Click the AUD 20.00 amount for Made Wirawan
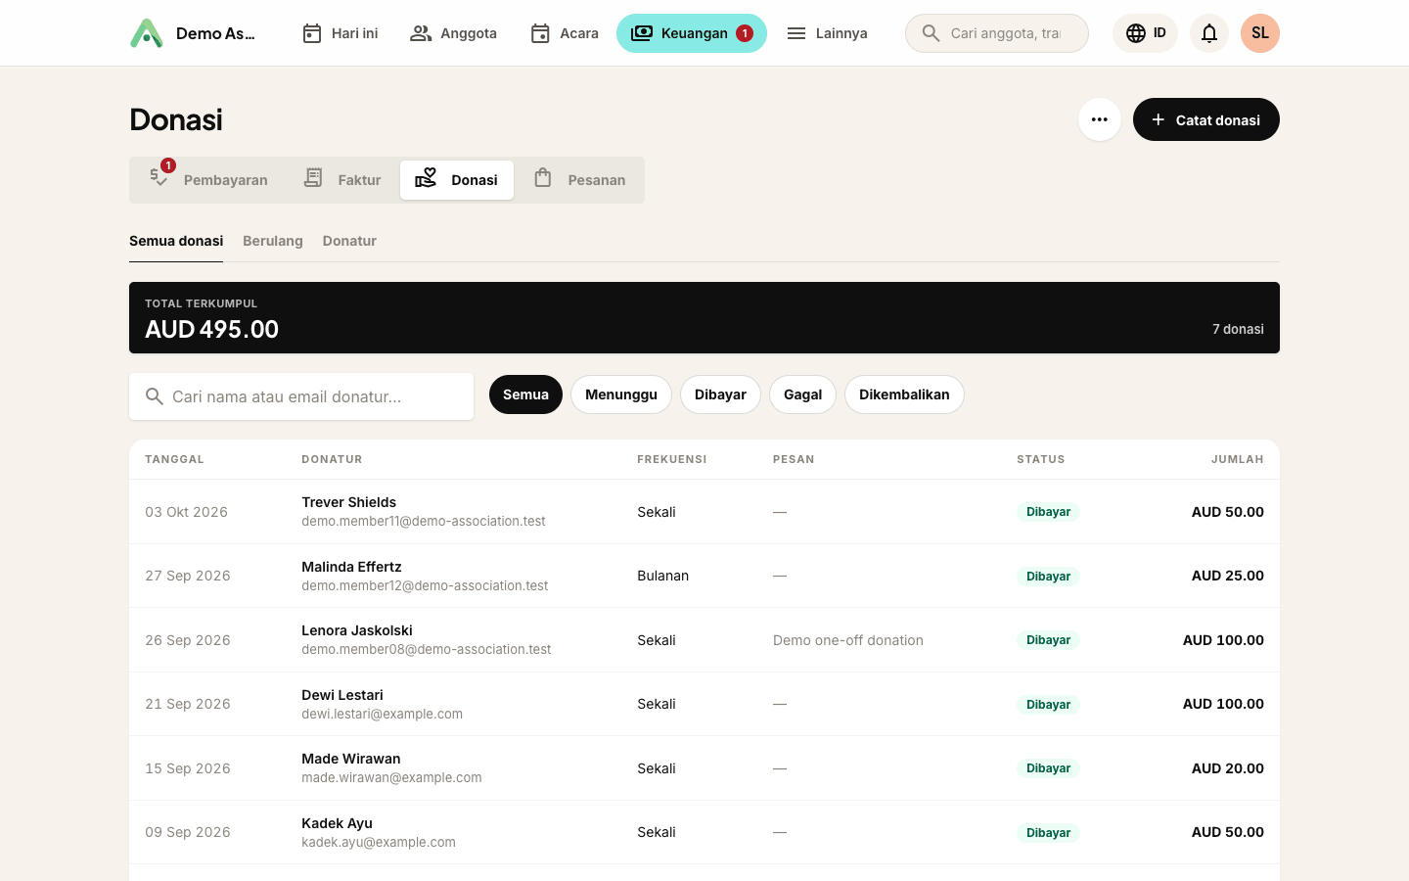 point(1228,768)
